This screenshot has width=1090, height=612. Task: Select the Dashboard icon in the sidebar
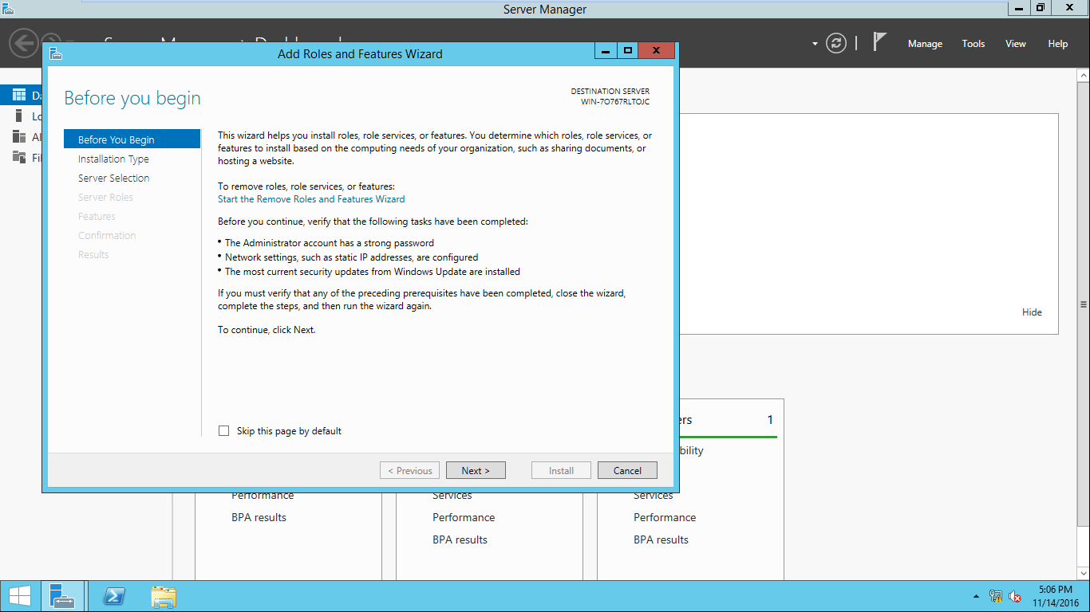(x=20, y=96)
